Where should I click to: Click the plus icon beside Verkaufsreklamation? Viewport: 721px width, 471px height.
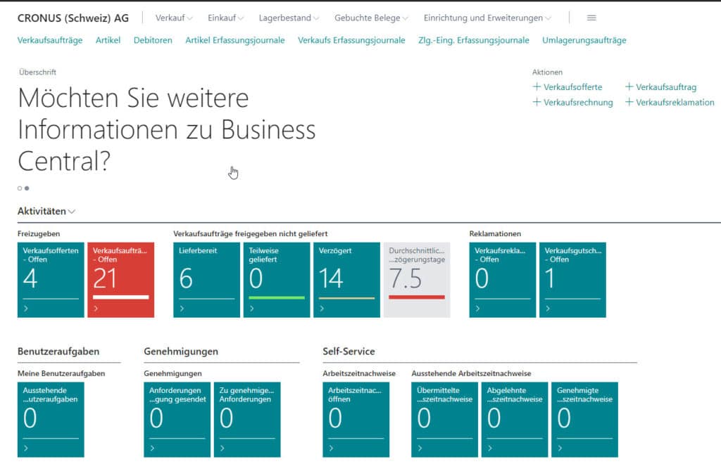pyautogui.click(x=629, y=102)
